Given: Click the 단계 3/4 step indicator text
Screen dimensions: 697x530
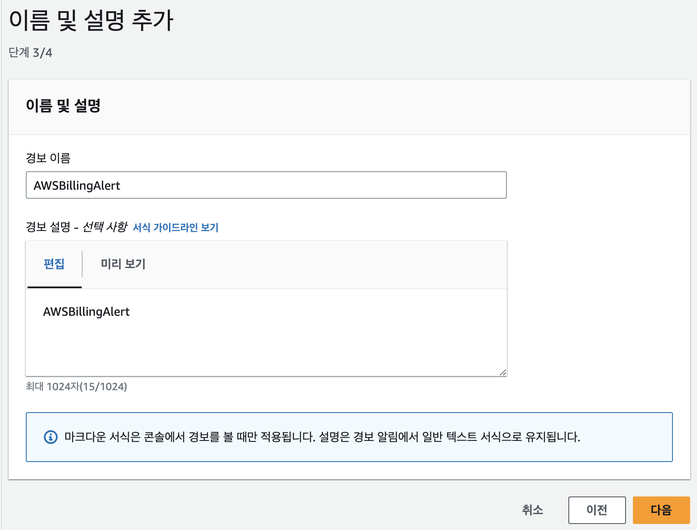Looking at the screenshot, I should (31, 52).
